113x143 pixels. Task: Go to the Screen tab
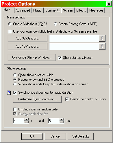[x=68, y=10]
